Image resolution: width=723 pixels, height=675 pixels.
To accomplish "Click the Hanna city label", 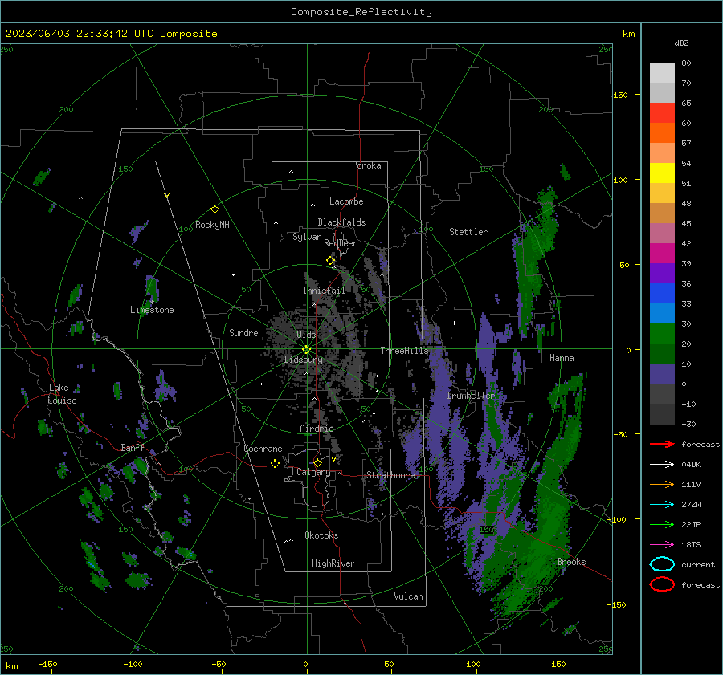I will tap(562, 358).
